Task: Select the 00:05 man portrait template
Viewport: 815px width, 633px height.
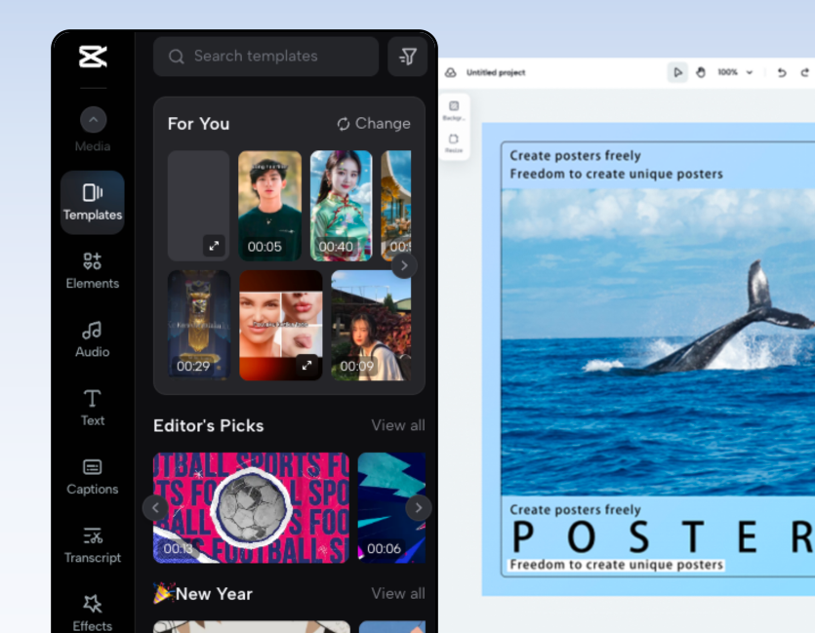Action: coord(269,206)
